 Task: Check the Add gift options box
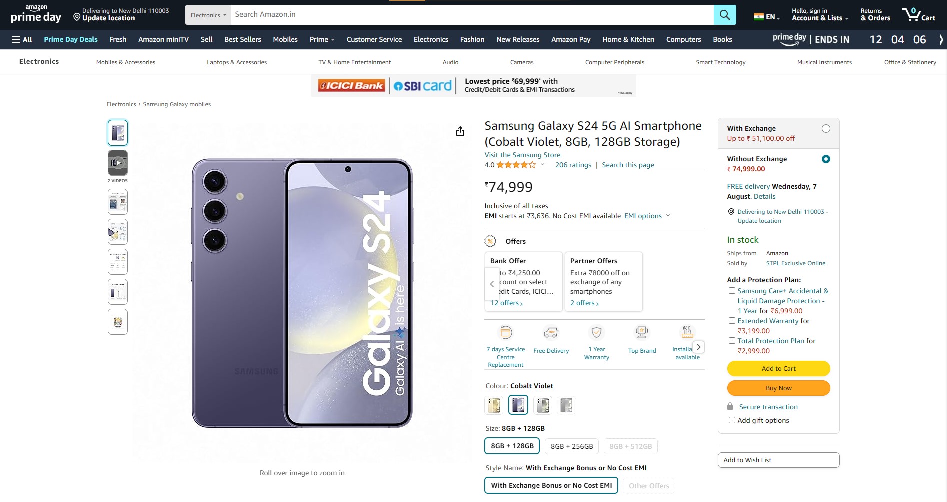(x=732, y=420)
